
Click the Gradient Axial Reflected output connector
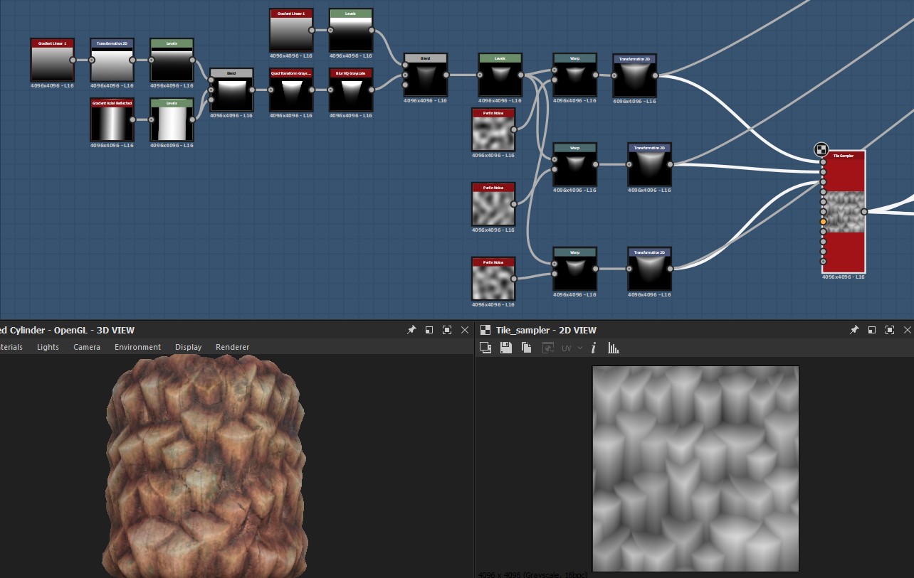coord(133,120)
